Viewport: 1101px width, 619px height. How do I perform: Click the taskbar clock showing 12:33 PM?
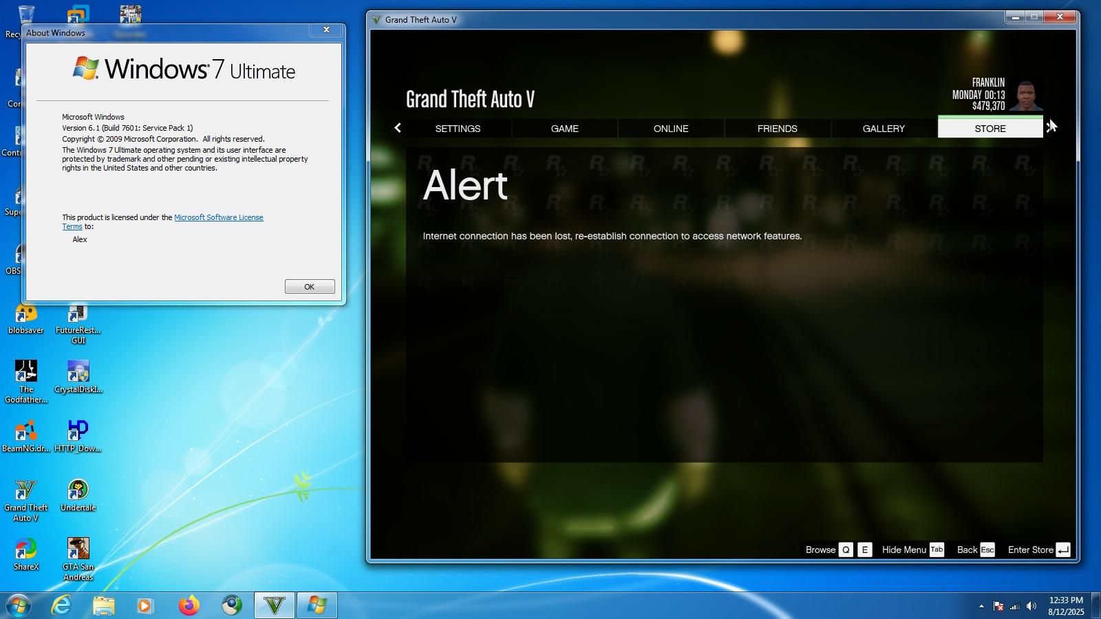1066,605
